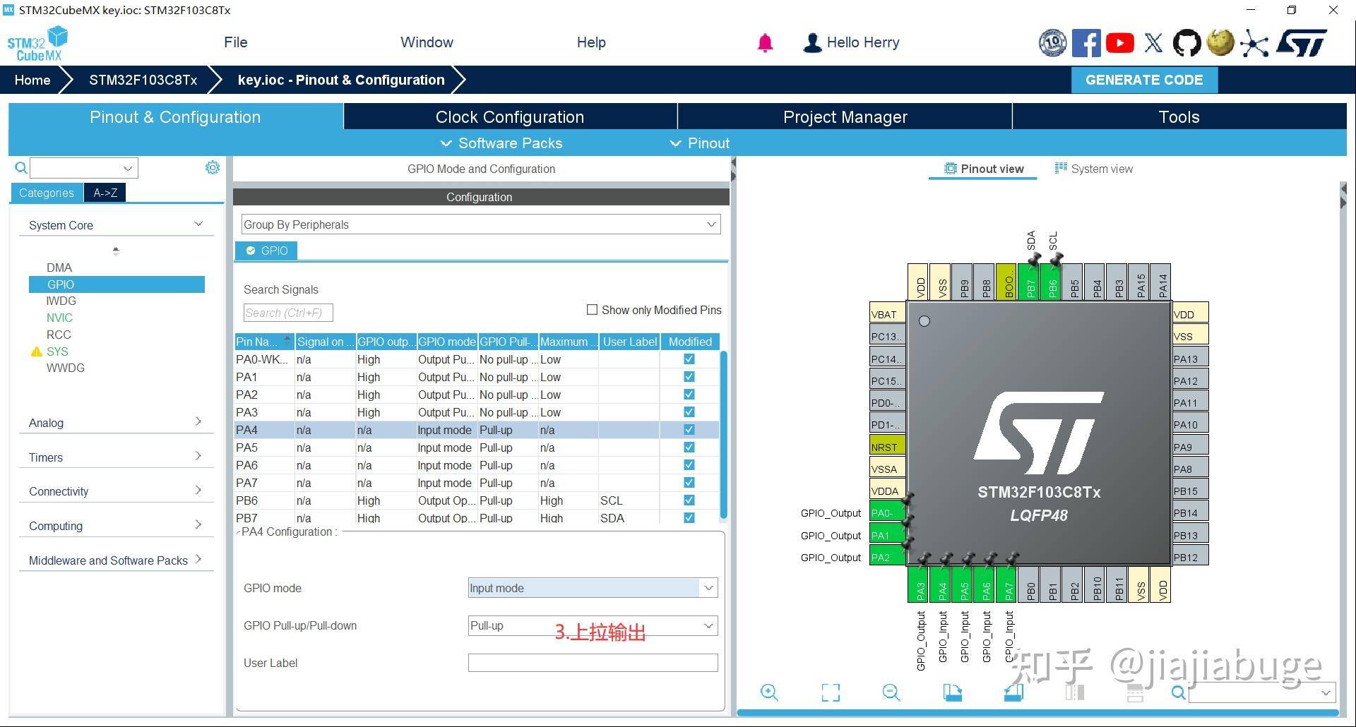Toggle the Modified checkbox for PB6 row

click(x=689, y=500)
